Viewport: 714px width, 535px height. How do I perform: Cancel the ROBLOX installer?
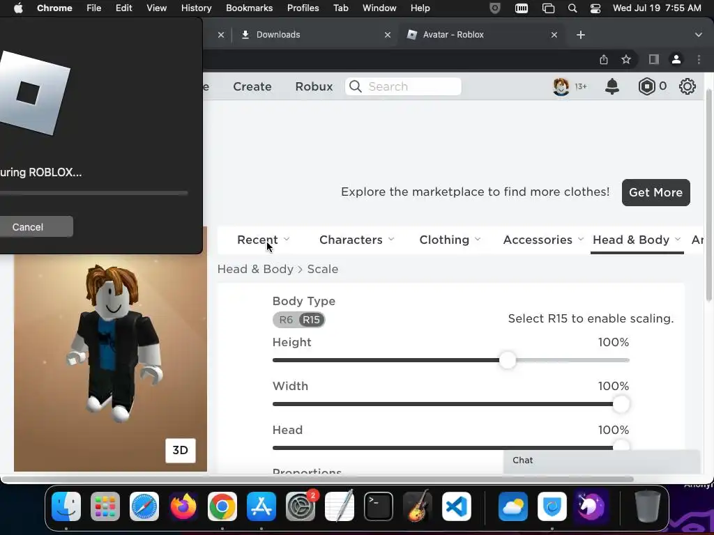(x=36, y=226)
